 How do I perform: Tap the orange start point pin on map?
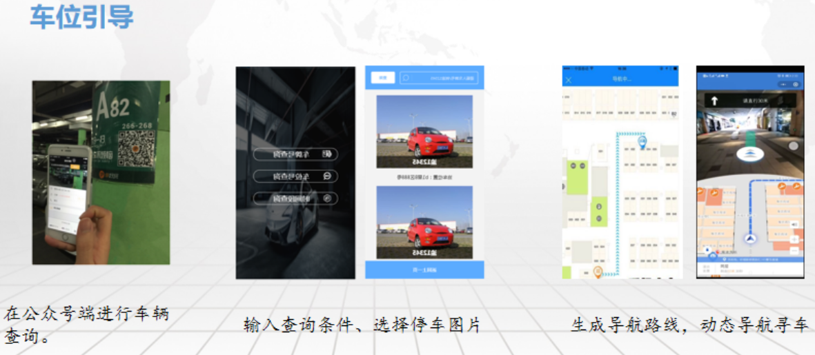coord(598,272)
